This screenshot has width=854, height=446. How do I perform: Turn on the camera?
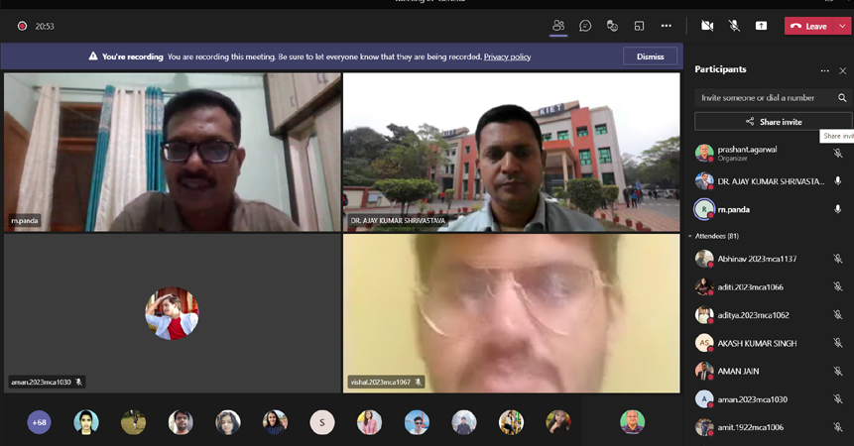point(707,26)
